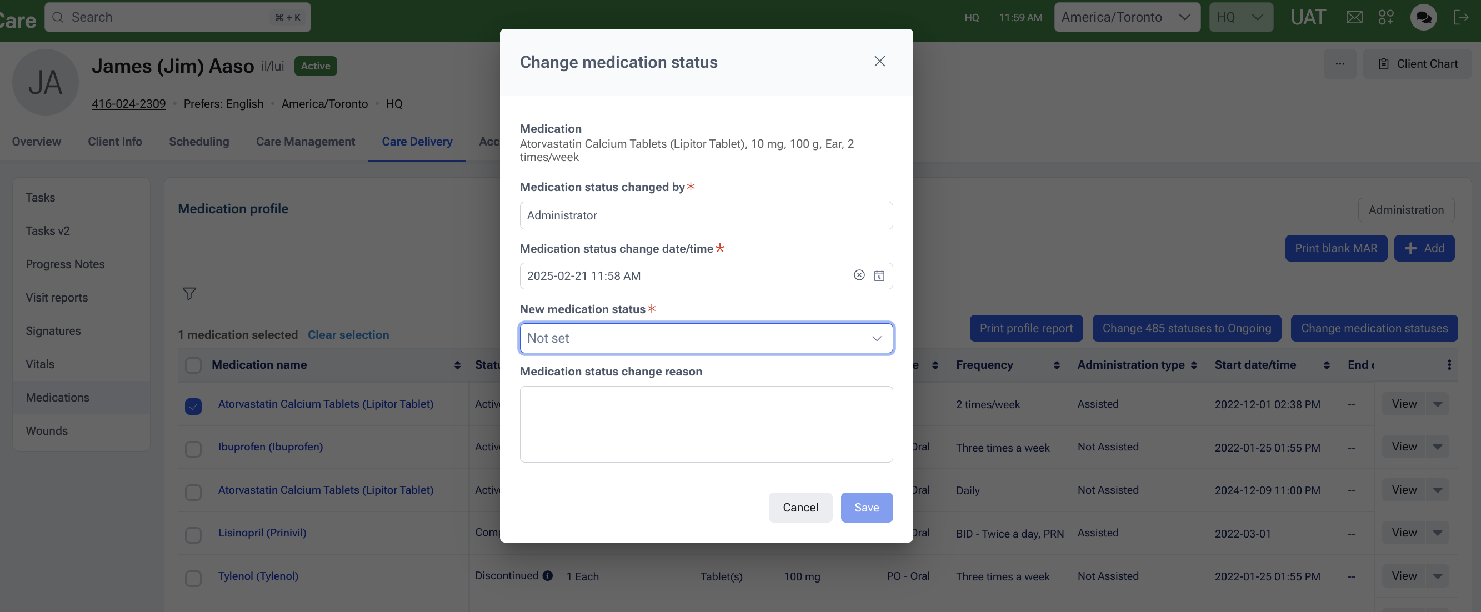Open the chat bubble icon in header
The width and height of the screenshot is (1481, 612).
[1423, 17]
